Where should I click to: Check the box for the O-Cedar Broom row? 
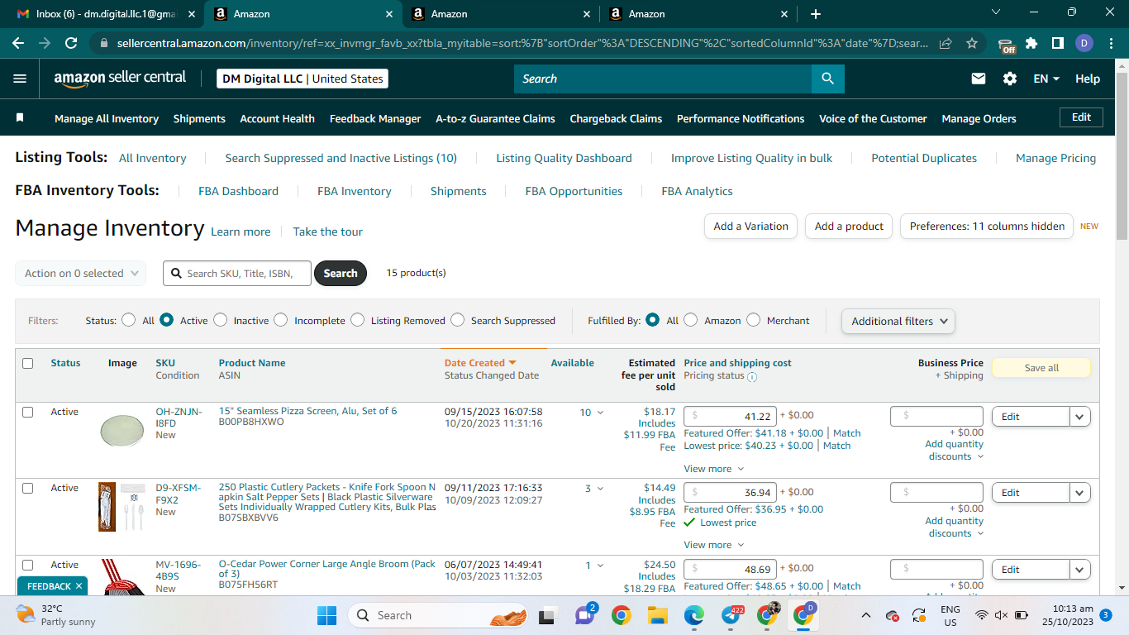[x=28, y=565]
